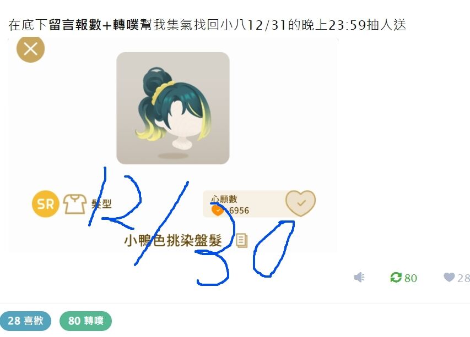Click the 髮型 category label
The width and height of the screenshot is (470, 337).
pos(101,204)
